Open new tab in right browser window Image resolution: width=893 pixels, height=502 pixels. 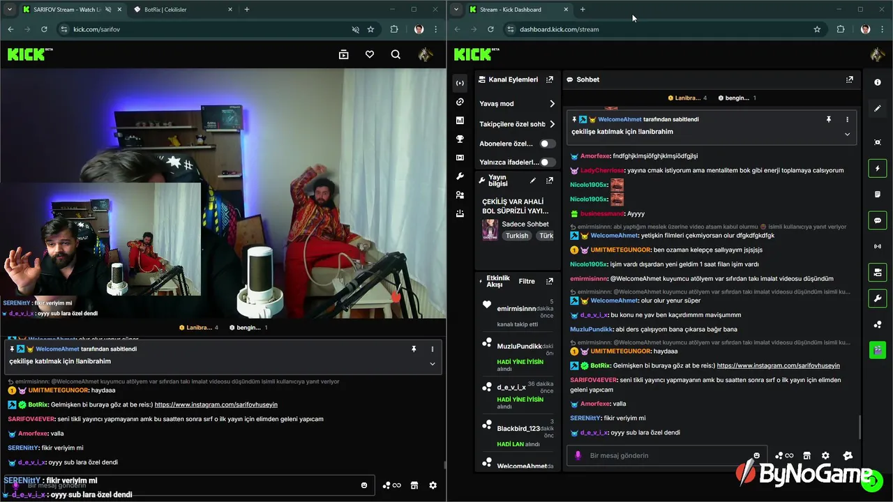click(x=583, y=10)
